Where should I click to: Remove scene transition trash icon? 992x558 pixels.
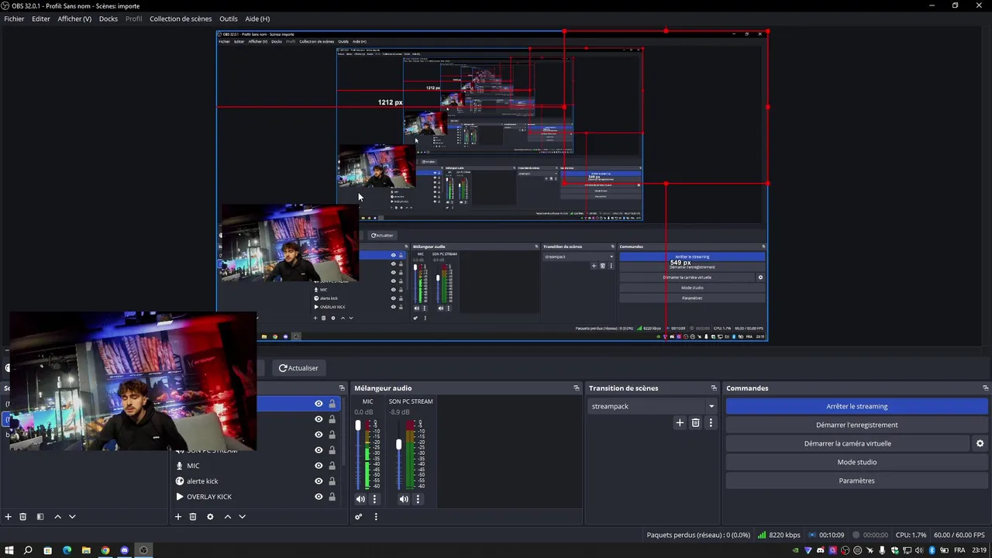tap(695, 423)
